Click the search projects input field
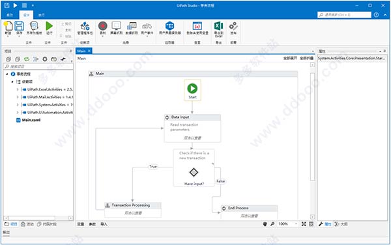 (38, 66)
